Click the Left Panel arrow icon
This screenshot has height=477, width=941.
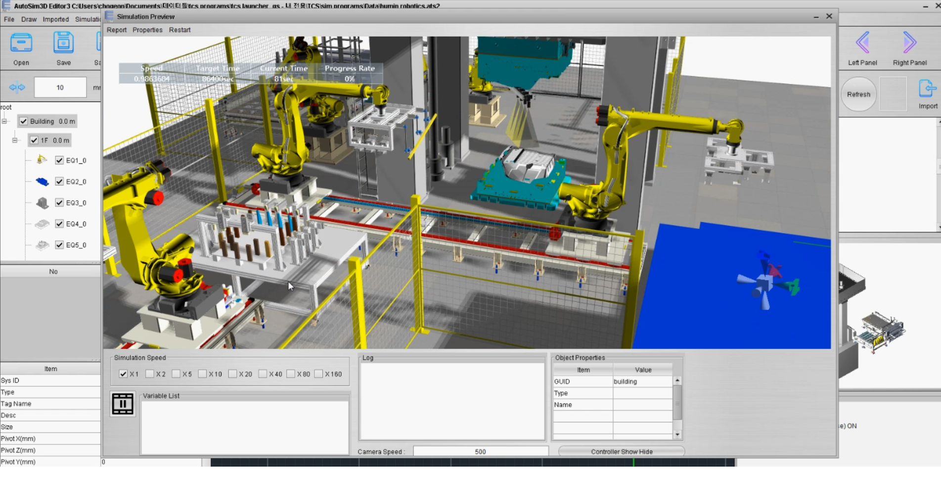tap(863, 43)
